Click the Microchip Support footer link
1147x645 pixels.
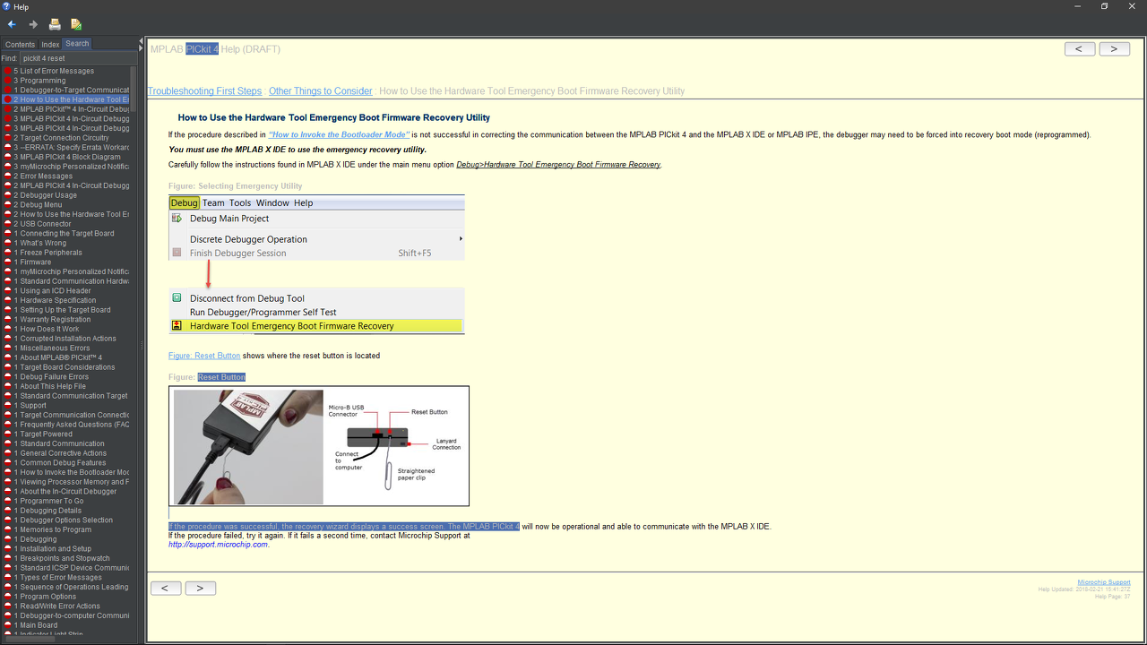click(1104, 582)
